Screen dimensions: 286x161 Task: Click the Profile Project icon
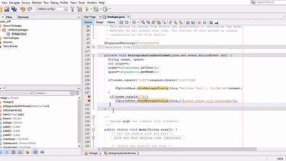(105, 9)
